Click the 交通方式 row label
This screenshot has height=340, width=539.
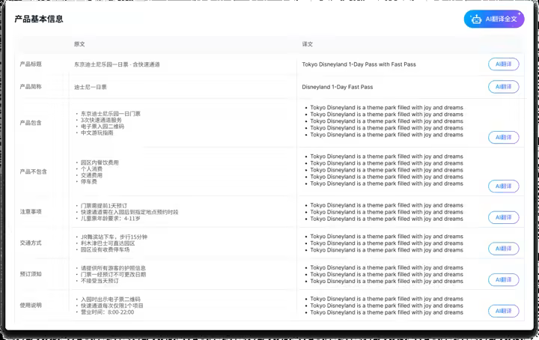tap(31, 243)
